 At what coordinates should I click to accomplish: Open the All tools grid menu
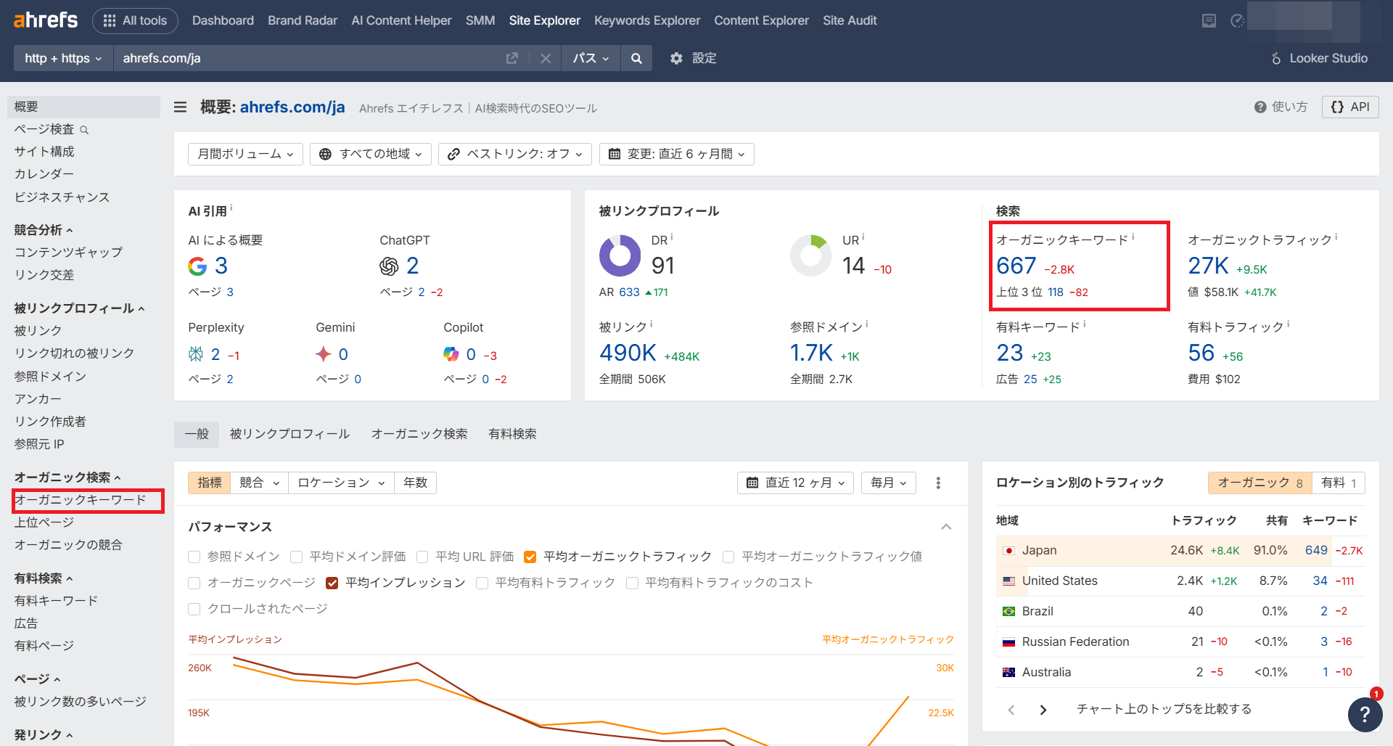[135, 20]
